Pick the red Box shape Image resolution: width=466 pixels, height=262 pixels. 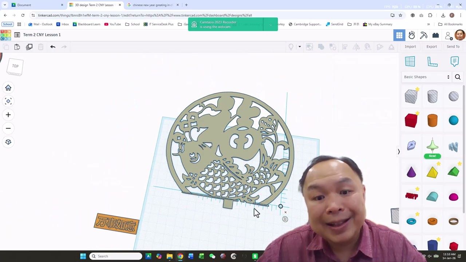point(411,120)
